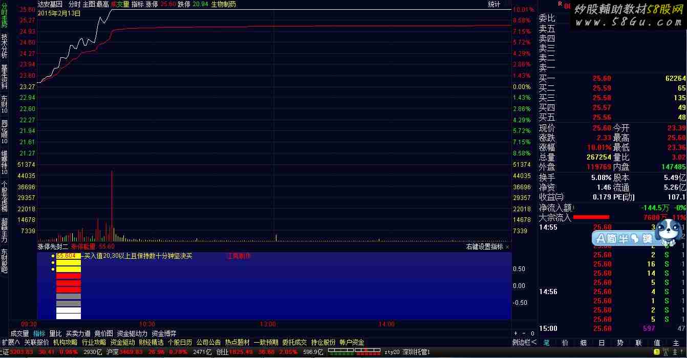Click the 净流入额 value -144.5万
Image resolution: width=687 pixels, height=358 pixels.
[x=655, y=208]
